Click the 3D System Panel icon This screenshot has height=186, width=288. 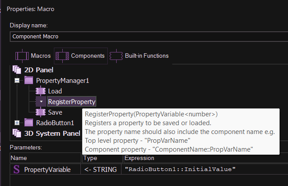pos(17,133)
